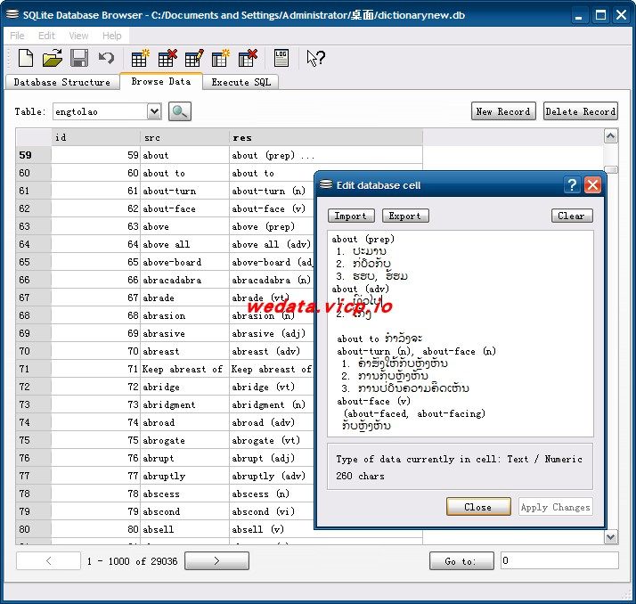Click the src cell 'abracadabra'
636x604 pixels.
tap(184, 280)
